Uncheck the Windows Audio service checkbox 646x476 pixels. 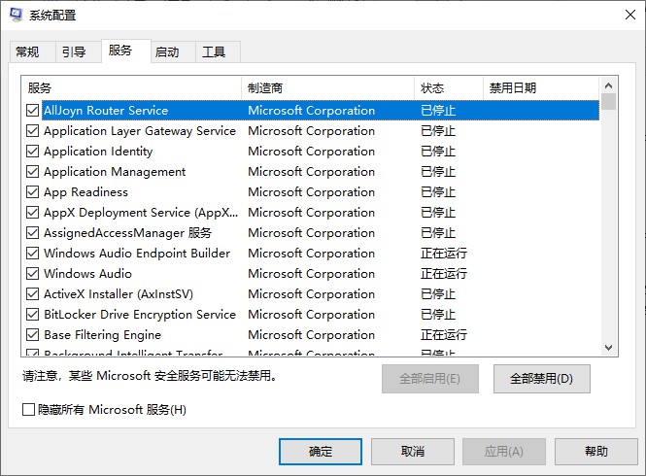33,274
